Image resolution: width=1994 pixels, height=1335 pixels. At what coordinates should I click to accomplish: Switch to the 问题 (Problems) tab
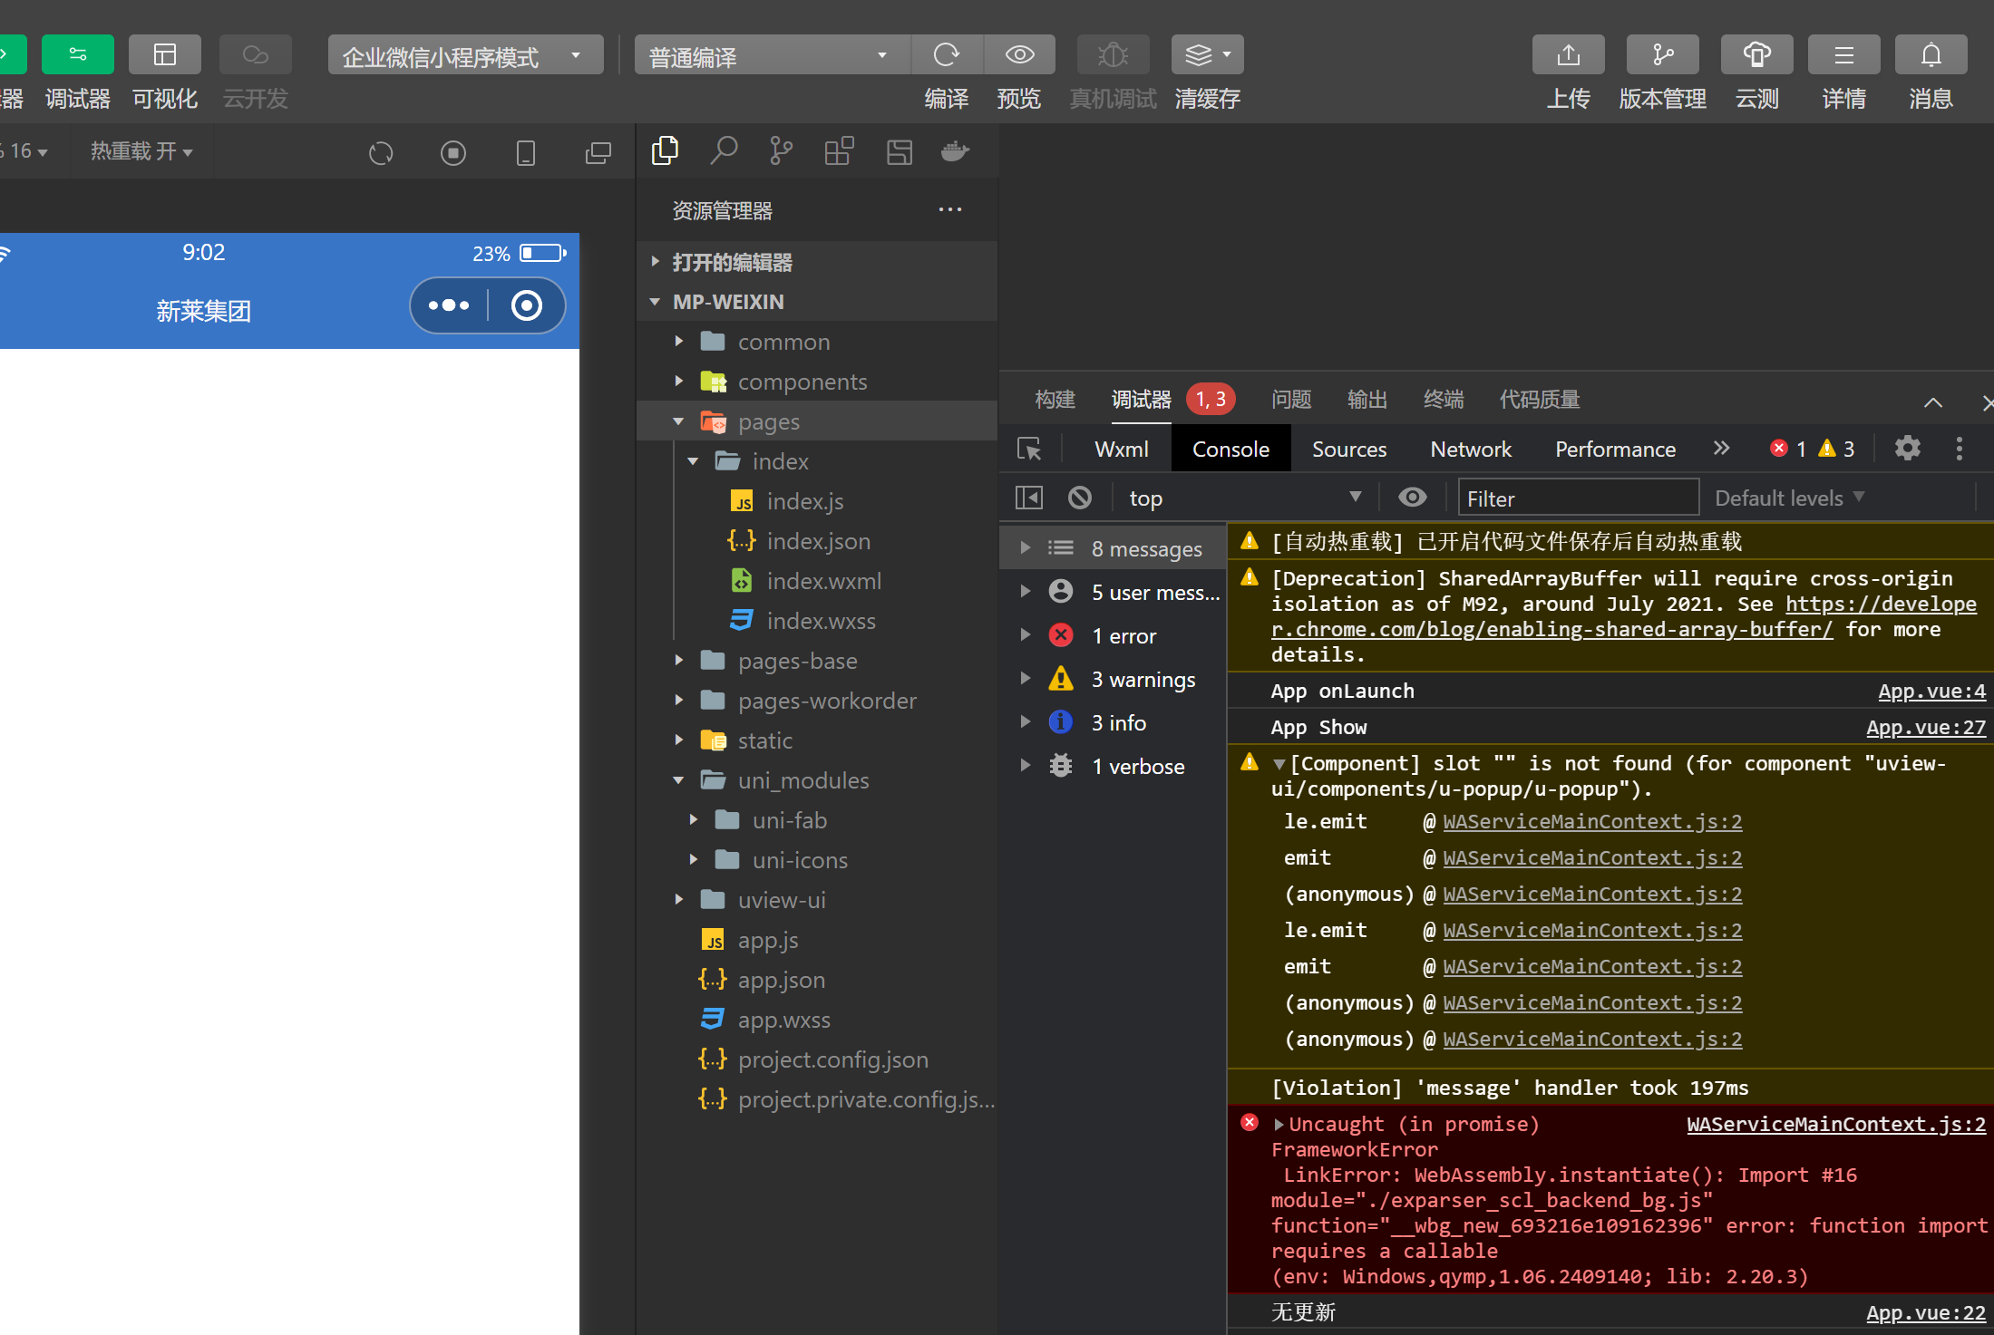[x=1290, y=400]
